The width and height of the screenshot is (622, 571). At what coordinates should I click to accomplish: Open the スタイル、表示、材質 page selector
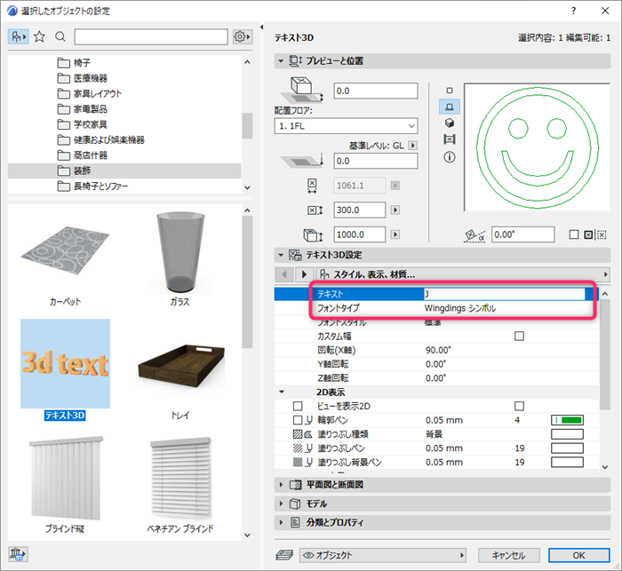click(x=463, y=274)
